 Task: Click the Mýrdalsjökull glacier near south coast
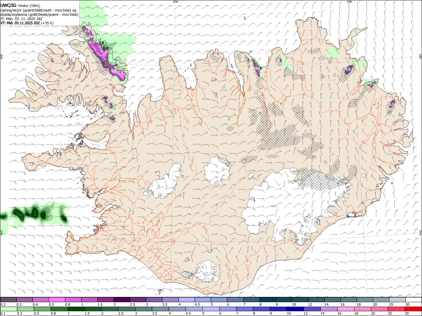point(206,272)
